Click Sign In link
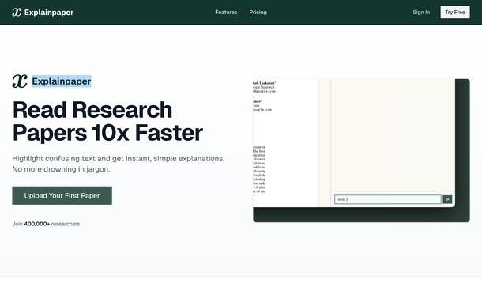This screenshot has width=482, height=287. [x=421, y=13]
